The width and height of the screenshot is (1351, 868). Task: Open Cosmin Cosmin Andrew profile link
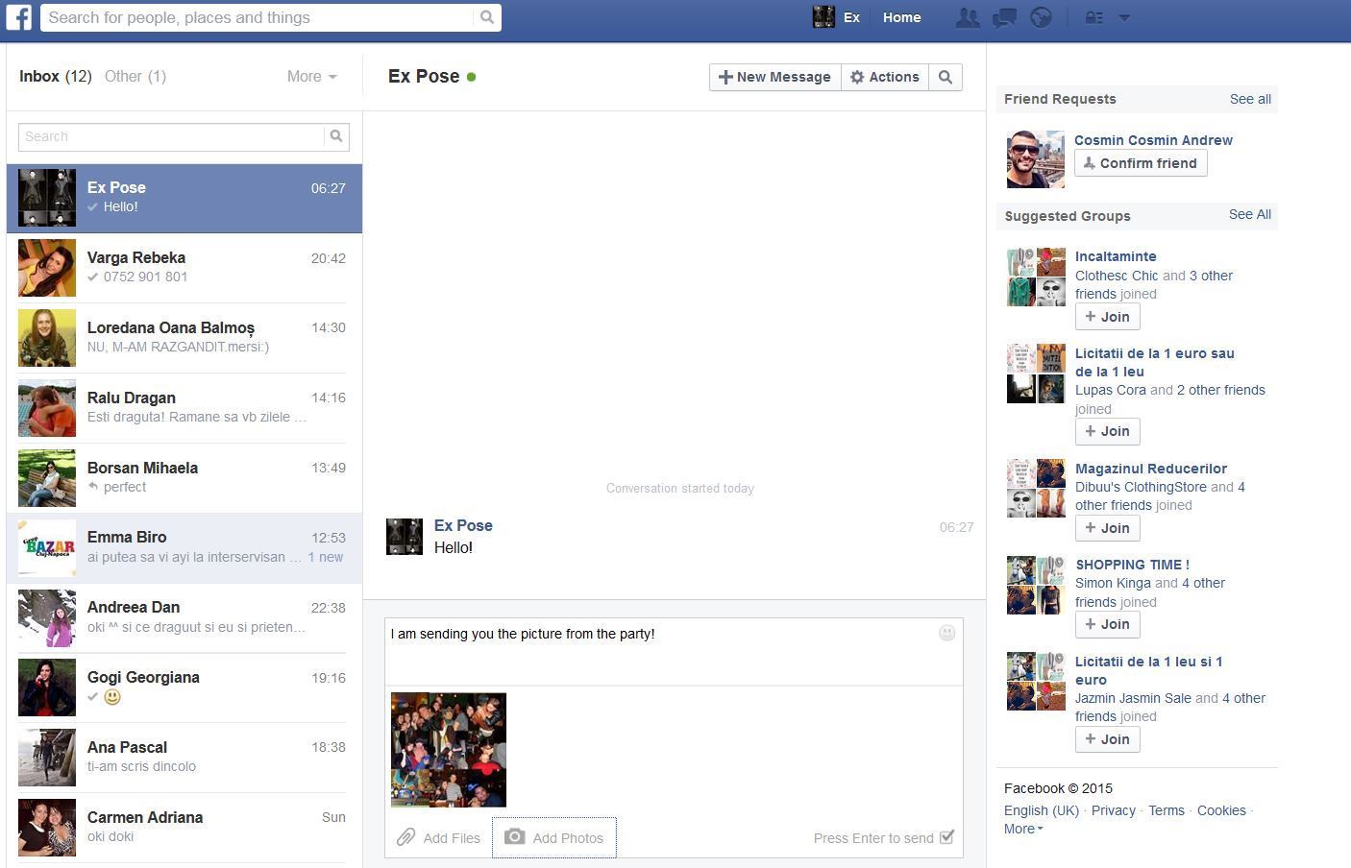pos(1153,140)
